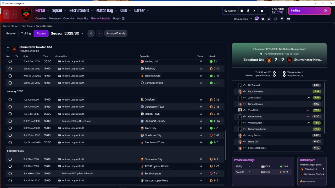The width and height of the screenshot is (335, 188).
Task: Click the Ebbsfleet Utd crest in match panel
Action: coord(269,60)
